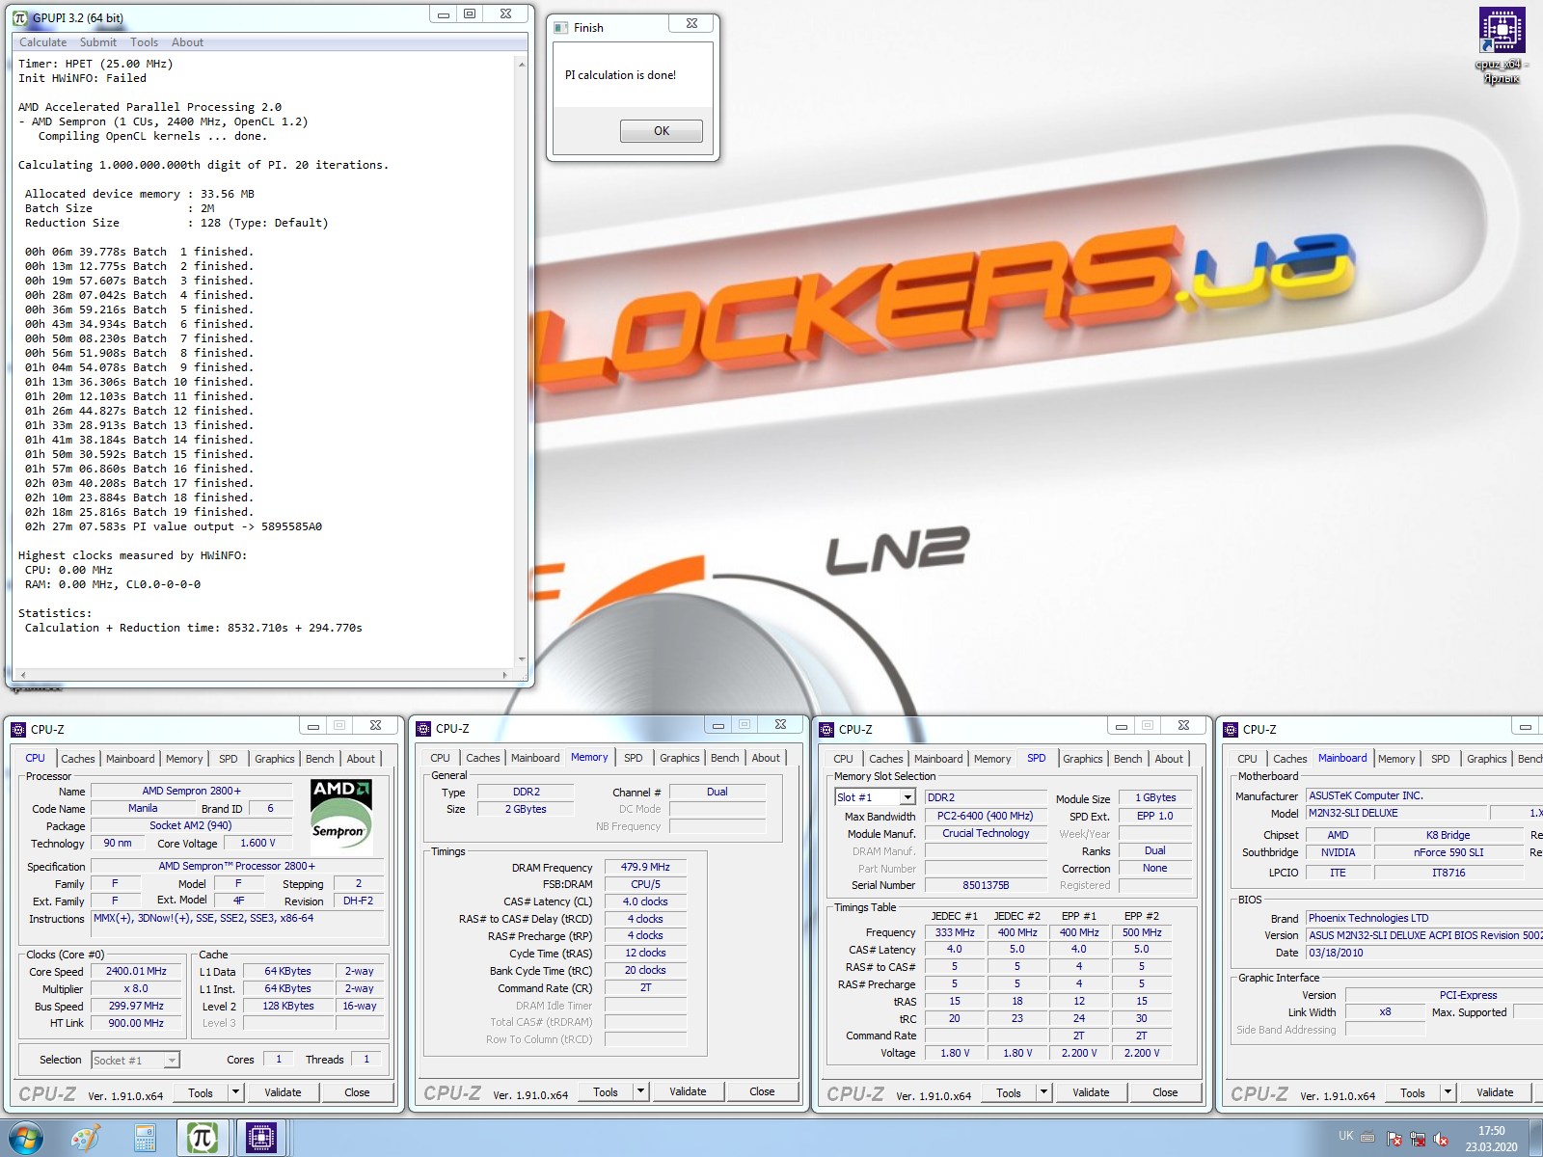This screenshot has height=1157, width=1543.
Task: Click Core Speed value 2400.01 MHz
Action: pyautogui.click(x=136, y=971)
